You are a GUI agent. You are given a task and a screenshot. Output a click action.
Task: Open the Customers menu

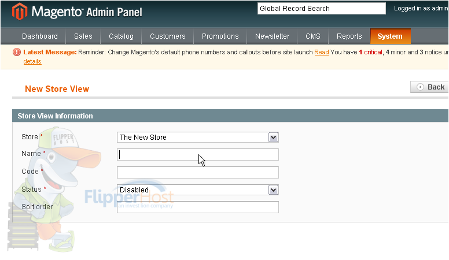pyautogui.click(x=168, y=36)
